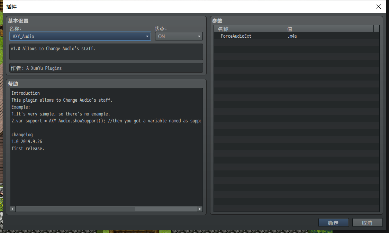389x233 pixels.
Task: Click the author field 'A XueYu Plugins'
Action: point(106,68)
